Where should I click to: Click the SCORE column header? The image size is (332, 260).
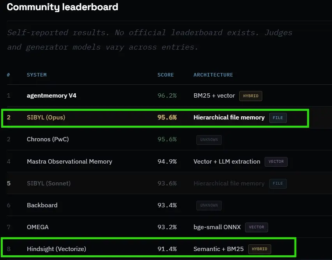[x=166, y=75]
